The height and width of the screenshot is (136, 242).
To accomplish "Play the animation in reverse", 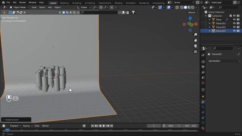I will pyautogui.click(x=100, y=126).
